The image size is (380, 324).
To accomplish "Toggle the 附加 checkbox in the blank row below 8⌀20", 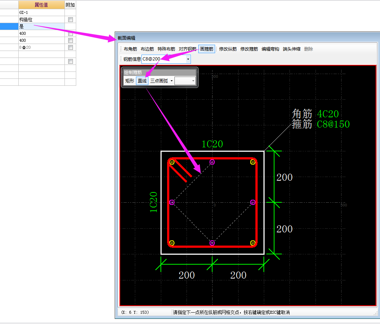I will (x=70, y=61).
